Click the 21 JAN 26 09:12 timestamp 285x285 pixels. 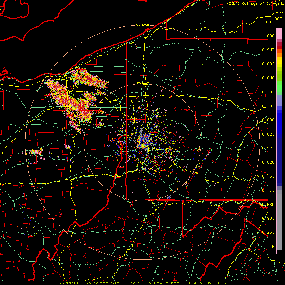(206, 283)
